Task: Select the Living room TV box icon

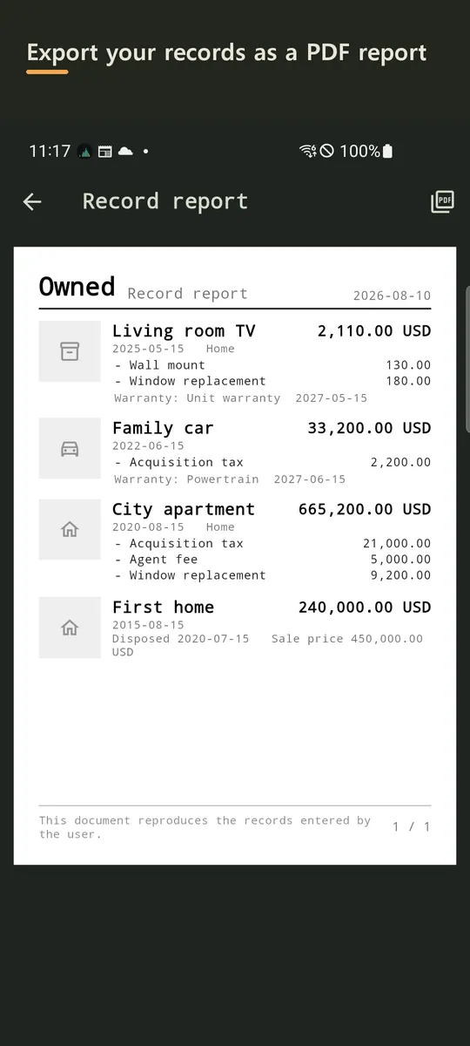Action: pos(70,351)
